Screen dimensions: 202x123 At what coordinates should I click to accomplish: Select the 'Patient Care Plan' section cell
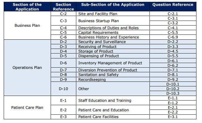27,108
